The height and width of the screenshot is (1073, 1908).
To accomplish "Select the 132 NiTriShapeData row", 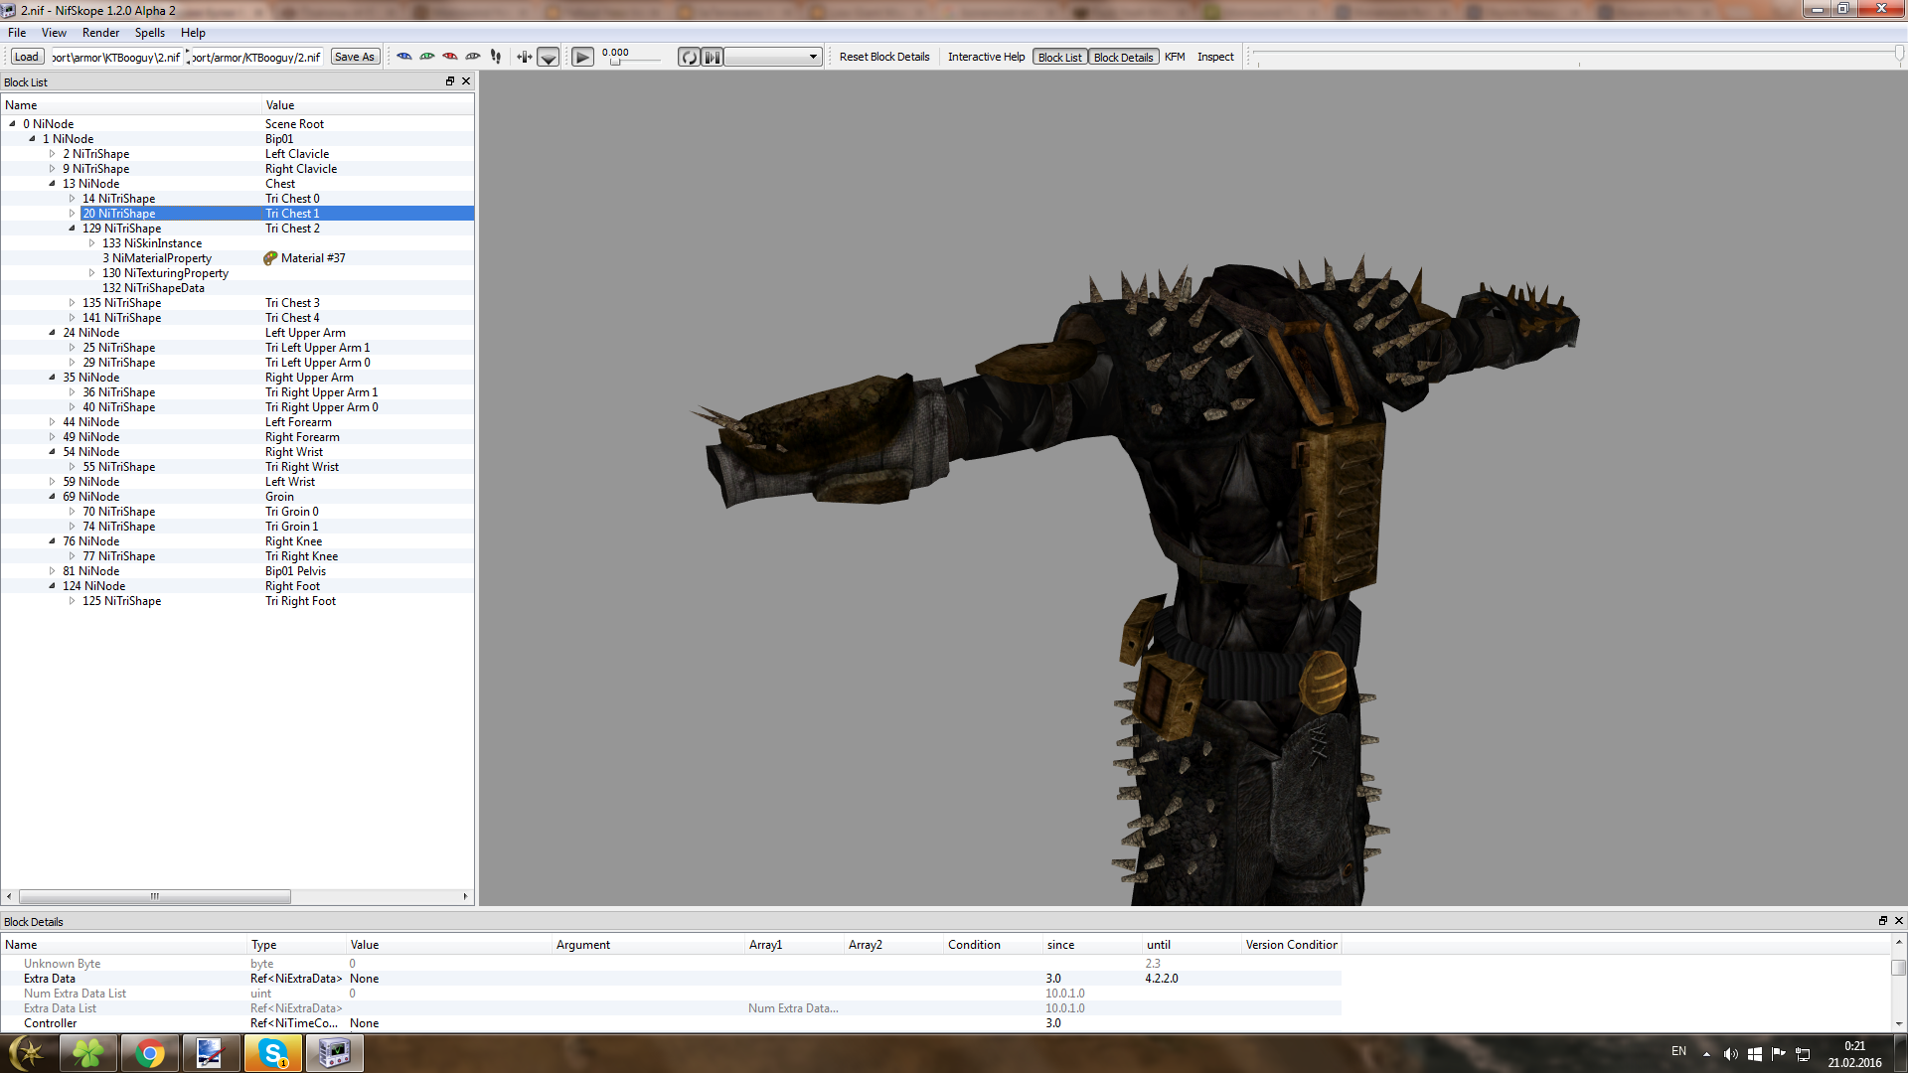I will tap(238, 288).
